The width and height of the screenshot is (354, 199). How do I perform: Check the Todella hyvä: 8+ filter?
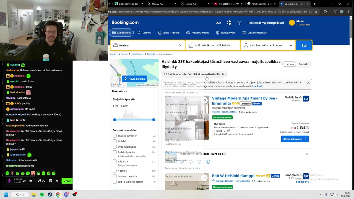pyautogui.click(x=115, y=152)
